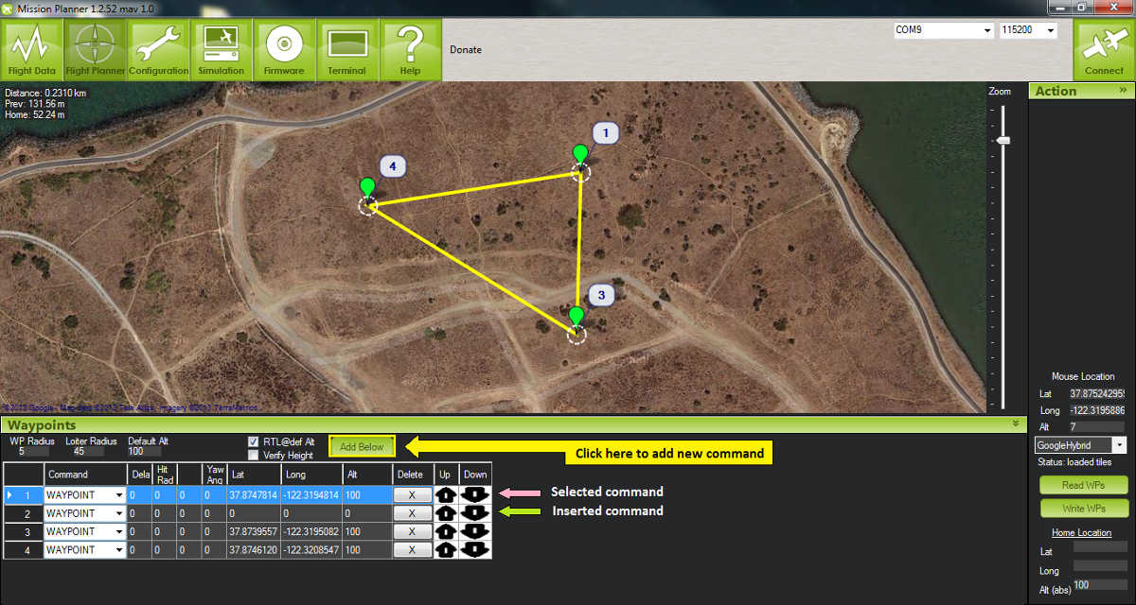Enable the Verify Height checkbox
The width and height of the screenshot is (1136, 605).
coord(253,455)
